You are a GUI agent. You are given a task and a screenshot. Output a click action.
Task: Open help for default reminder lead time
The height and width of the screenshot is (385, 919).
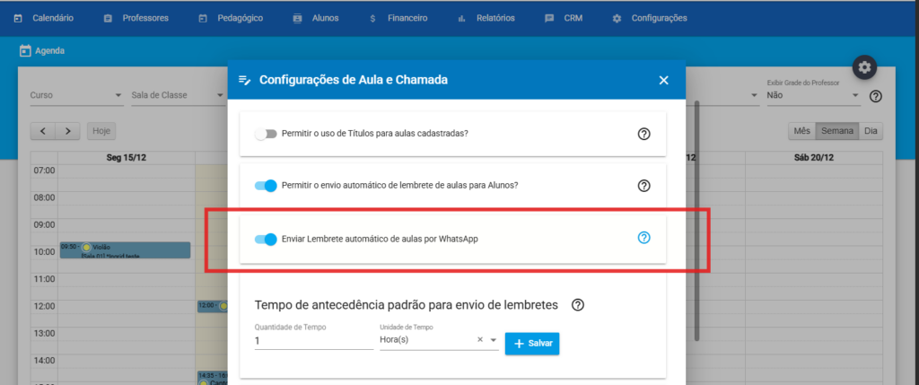578,305
